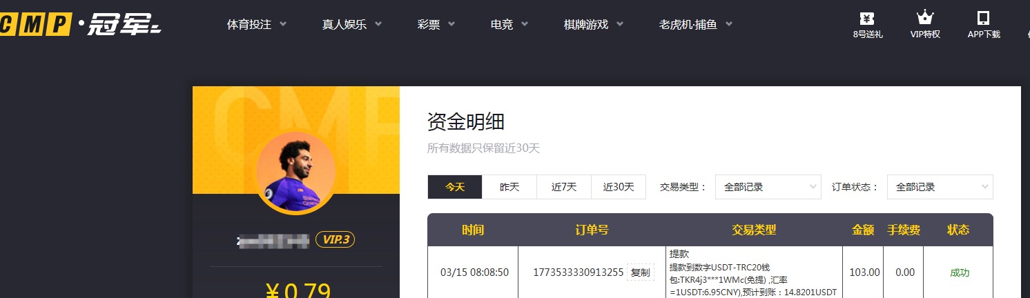This screenshot has width=1030, height=298.
Task: Click the ¥0.79 balance amount
Action: pyautogui.click(x=297, y=290)
